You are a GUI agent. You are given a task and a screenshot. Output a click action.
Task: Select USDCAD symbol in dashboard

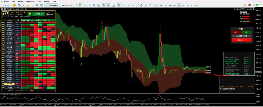click(9, 63)
